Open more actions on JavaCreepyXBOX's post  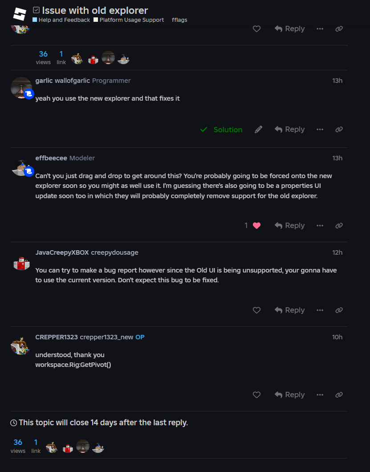(320, 310)
